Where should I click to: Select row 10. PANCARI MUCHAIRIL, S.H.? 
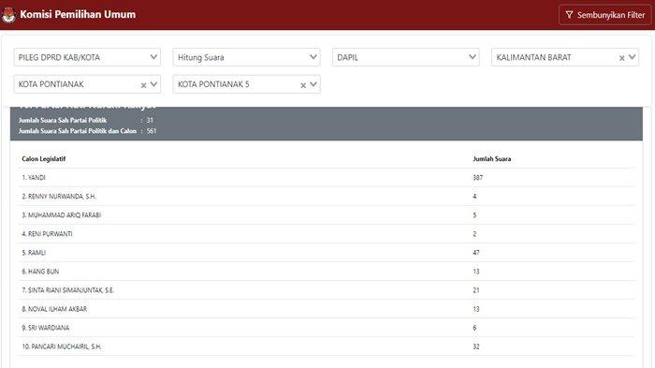tap(327, 346)
